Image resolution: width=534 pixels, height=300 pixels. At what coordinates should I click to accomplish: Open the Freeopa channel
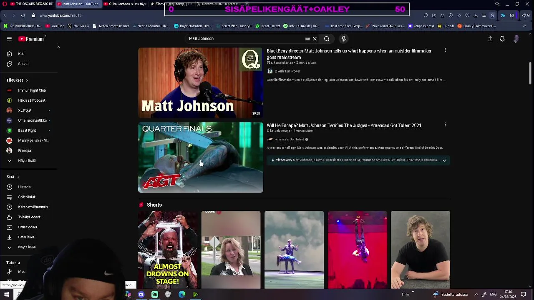point(29,150)
